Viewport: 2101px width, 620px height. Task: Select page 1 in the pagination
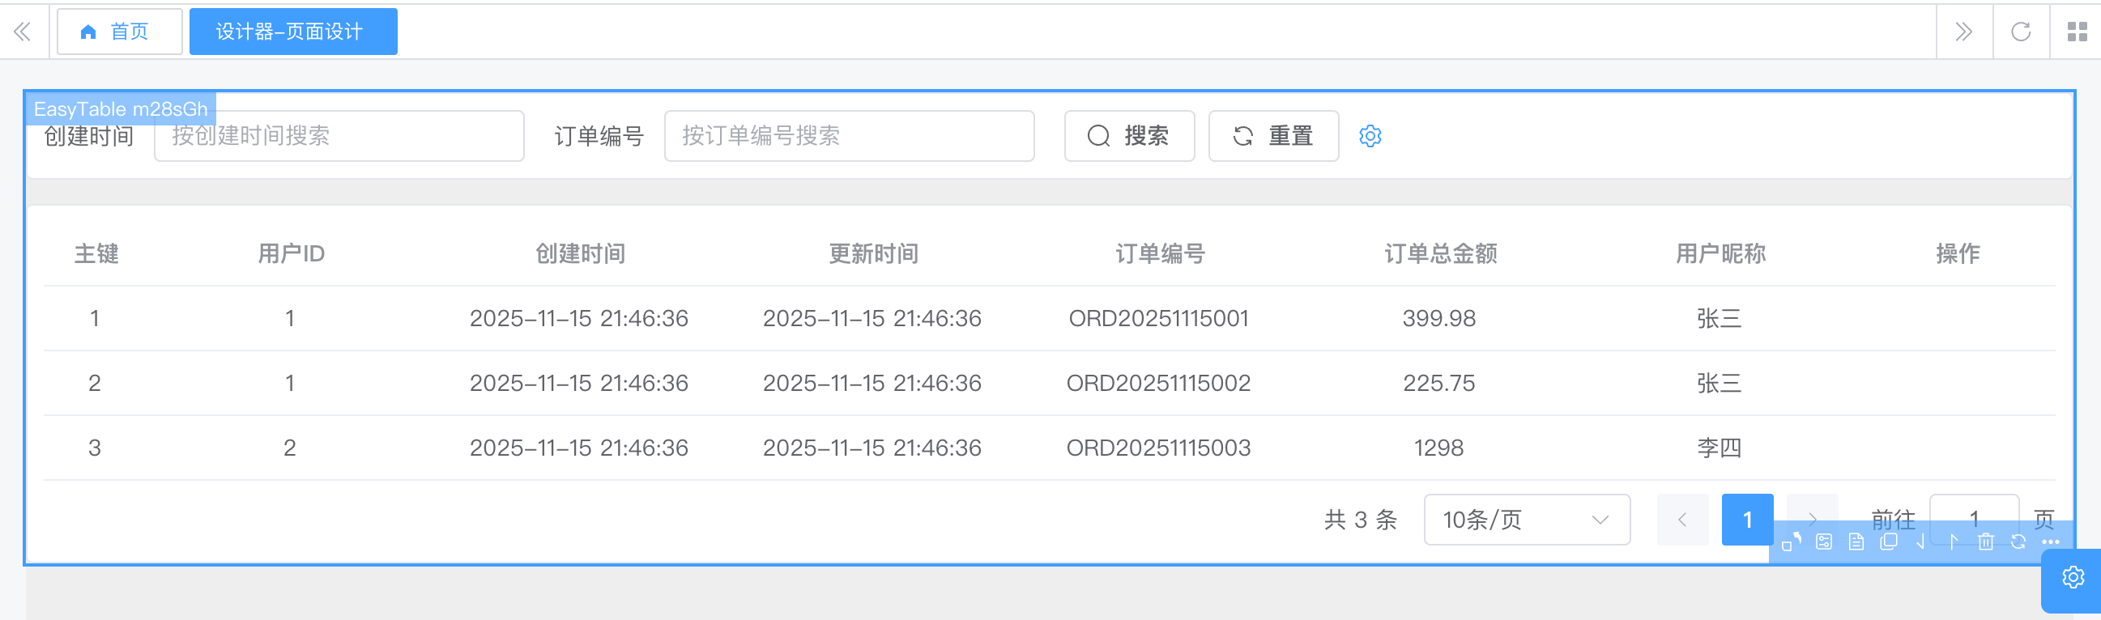point(1746,520)
